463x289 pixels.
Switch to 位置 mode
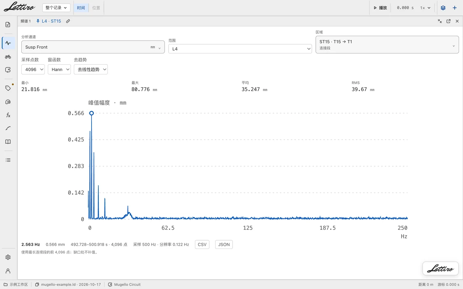[x=96, y=8]
